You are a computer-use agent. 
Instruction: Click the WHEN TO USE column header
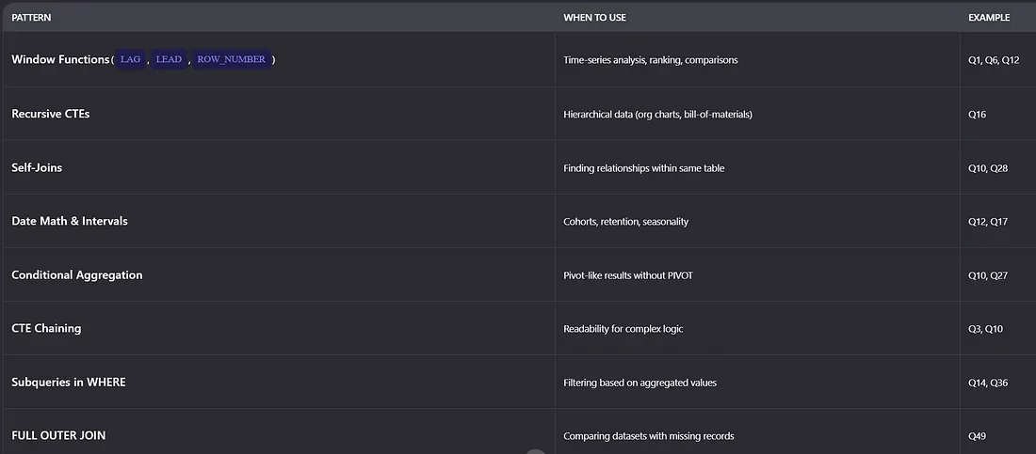(594, 18)
